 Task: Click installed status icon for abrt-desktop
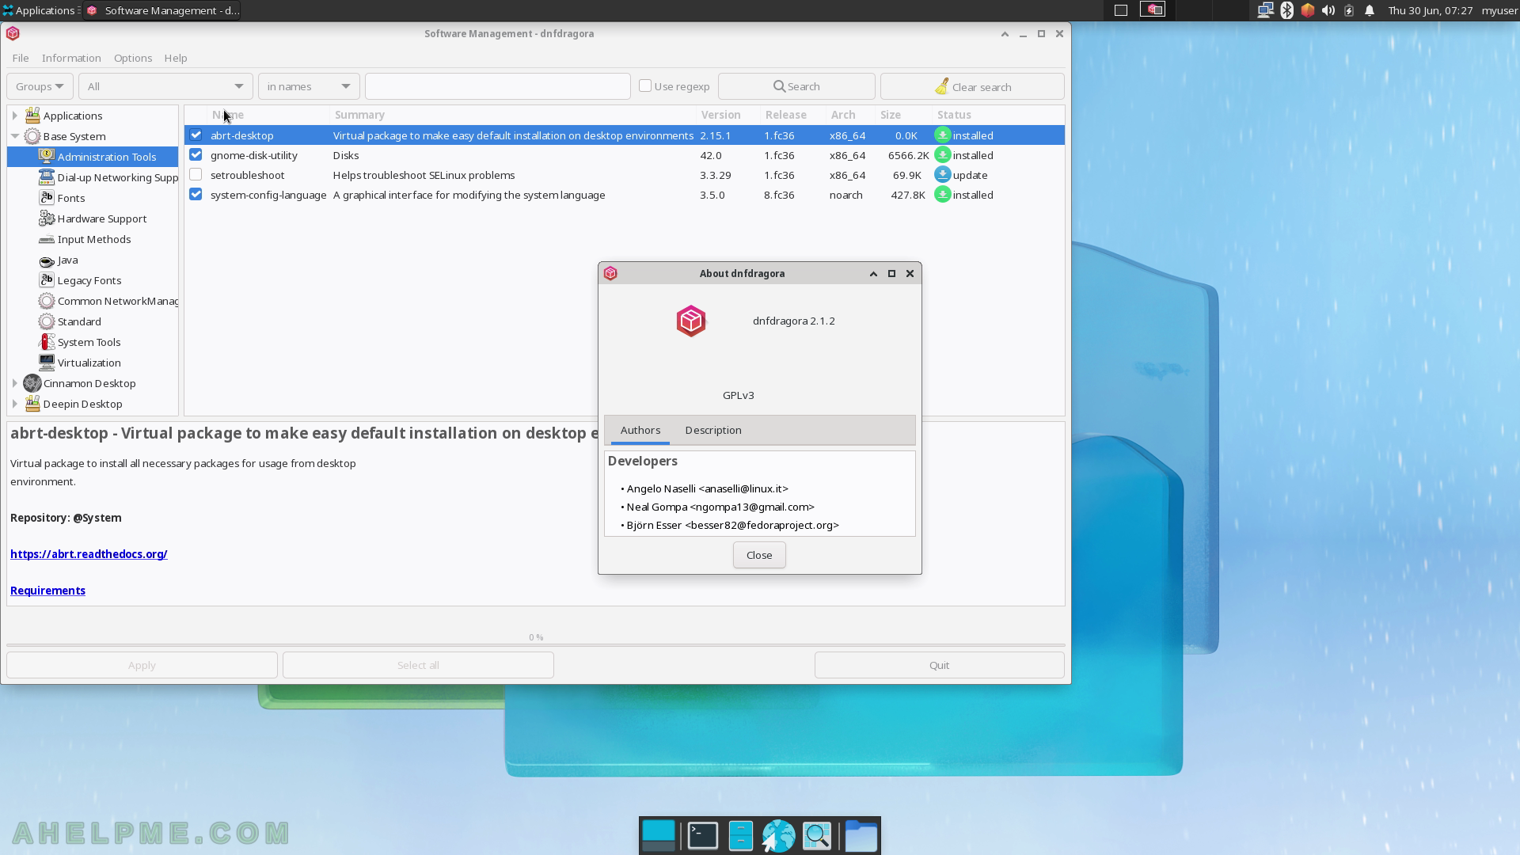tap(942, 135)
